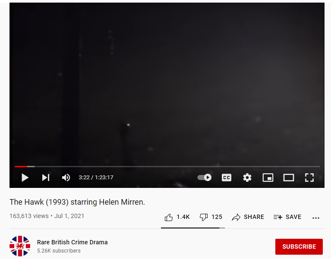Switch to theater mode view
The image size is (331, 259).
(x=289, y=178)
